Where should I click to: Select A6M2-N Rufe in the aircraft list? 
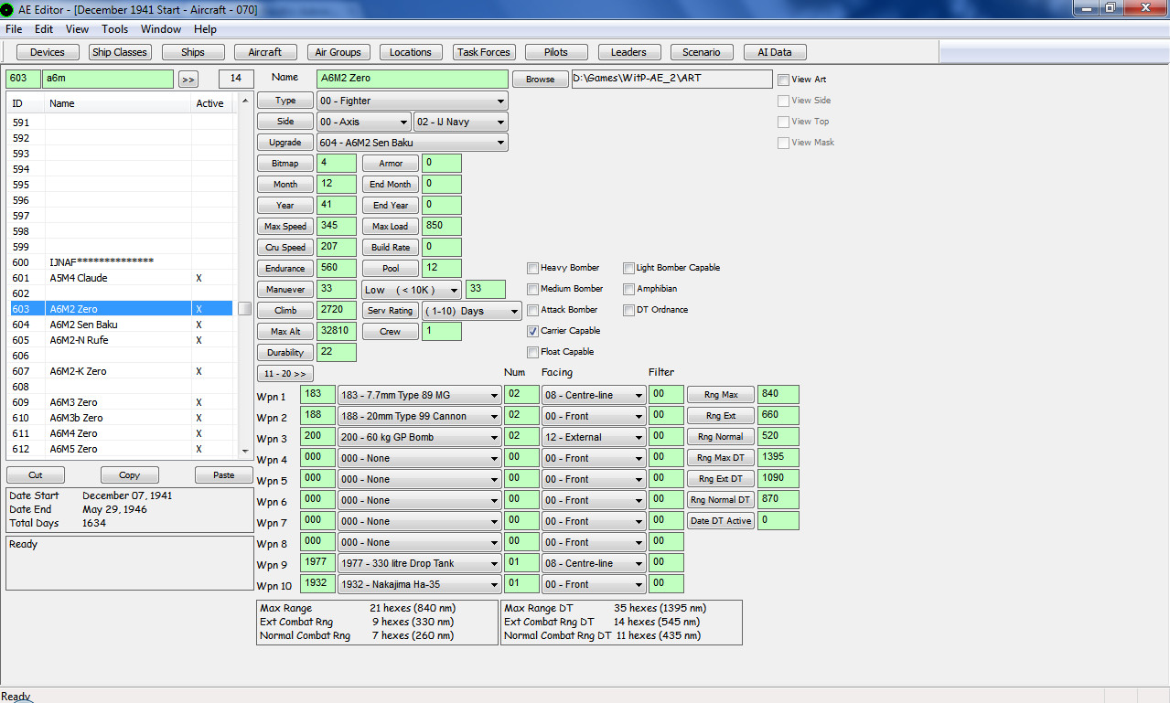point(121,340)
